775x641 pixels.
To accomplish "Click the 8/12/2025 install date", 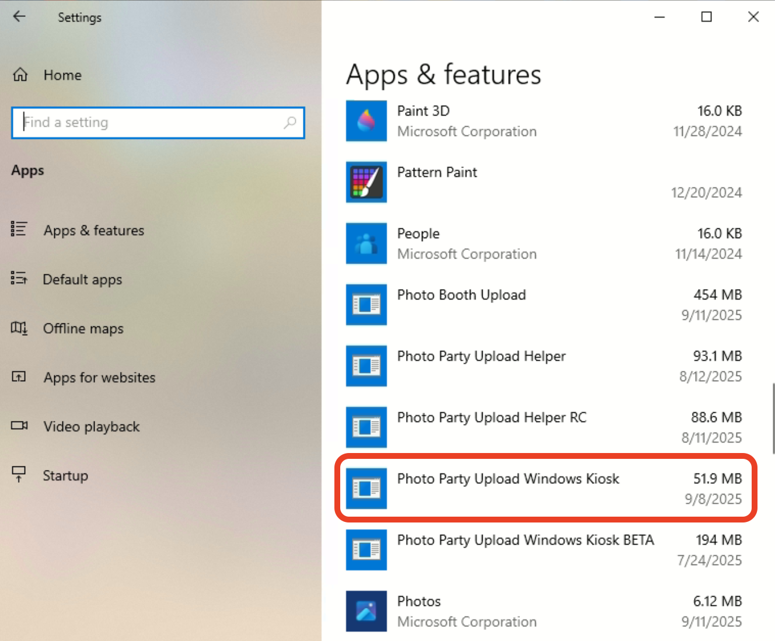I will (711, 377).
